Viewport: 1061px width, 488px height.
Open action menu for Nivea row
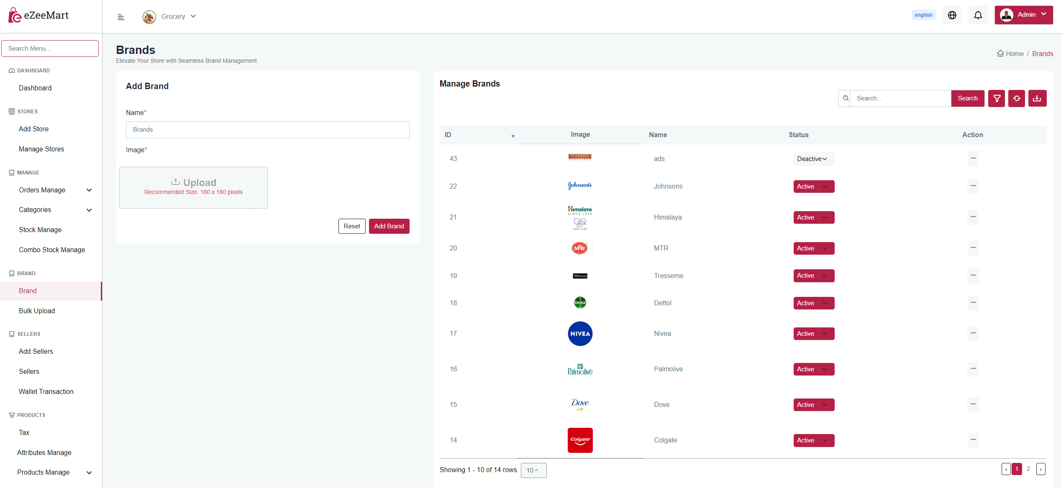tap(973, 333)
